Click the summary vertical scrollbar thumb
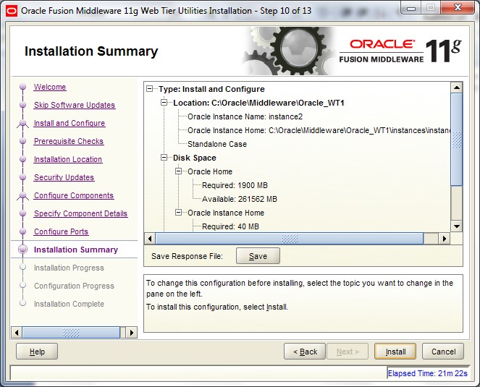 (457, 139)
